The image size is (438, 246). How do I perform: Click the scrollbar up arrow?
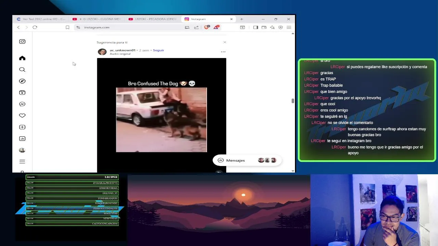(x=293, y=33)
